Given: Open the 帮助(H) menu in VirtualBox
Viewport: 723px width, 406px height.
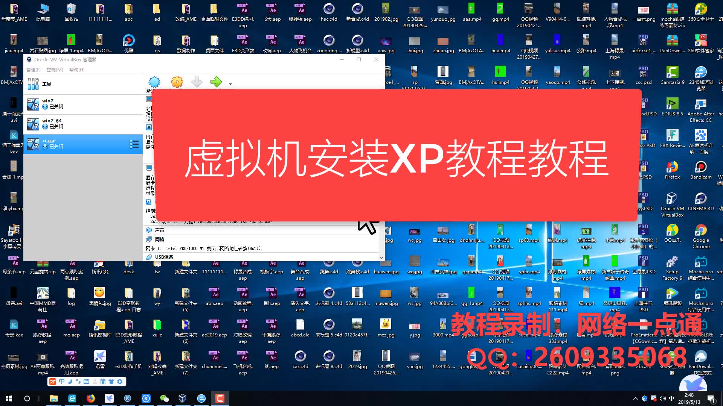Looking at the screenshot, I should coord(77,70).
